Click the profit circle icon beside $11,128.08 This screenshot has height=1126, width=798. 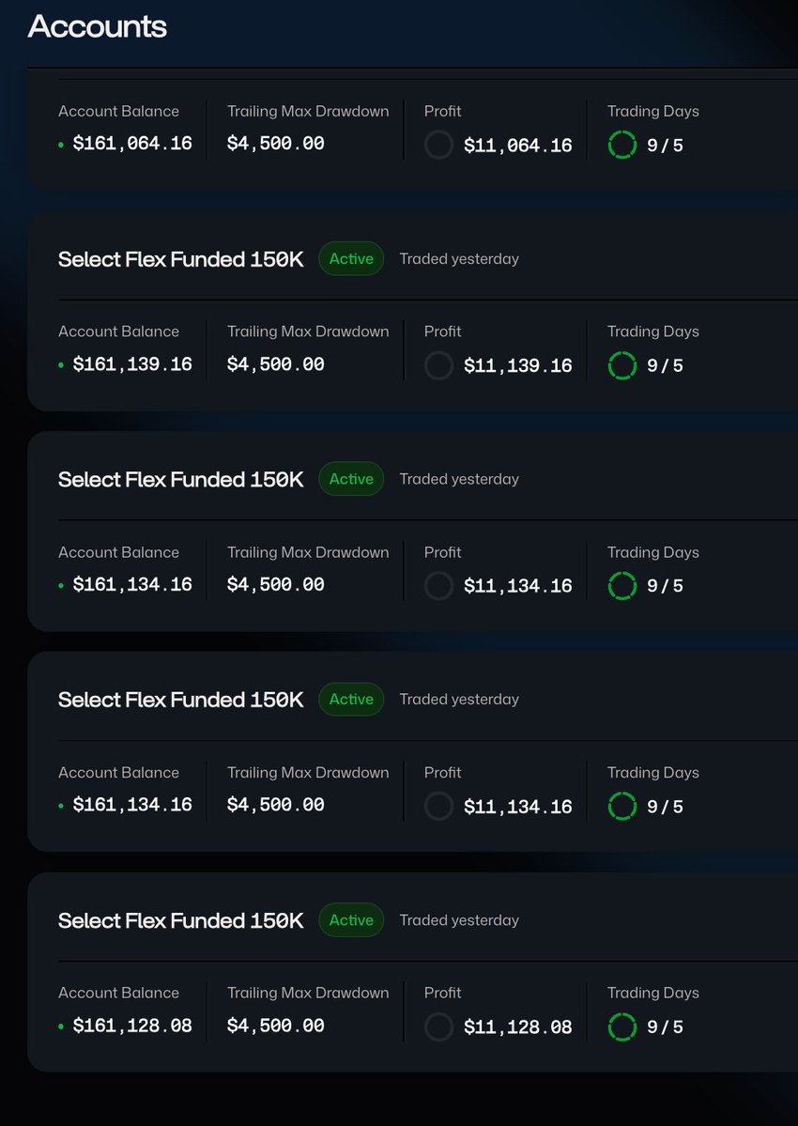(x=438, y=1026)
